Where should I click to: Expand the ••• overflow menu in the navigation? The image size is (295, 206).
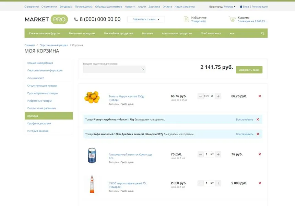pos(232,33)
